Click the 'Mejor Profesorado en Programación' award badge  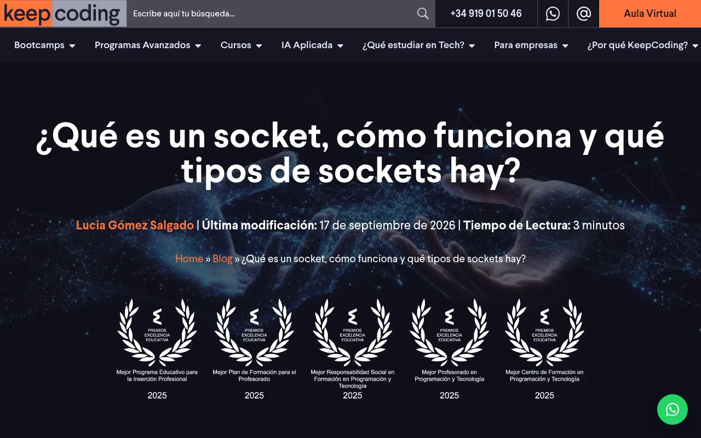[x=449, y=349]
